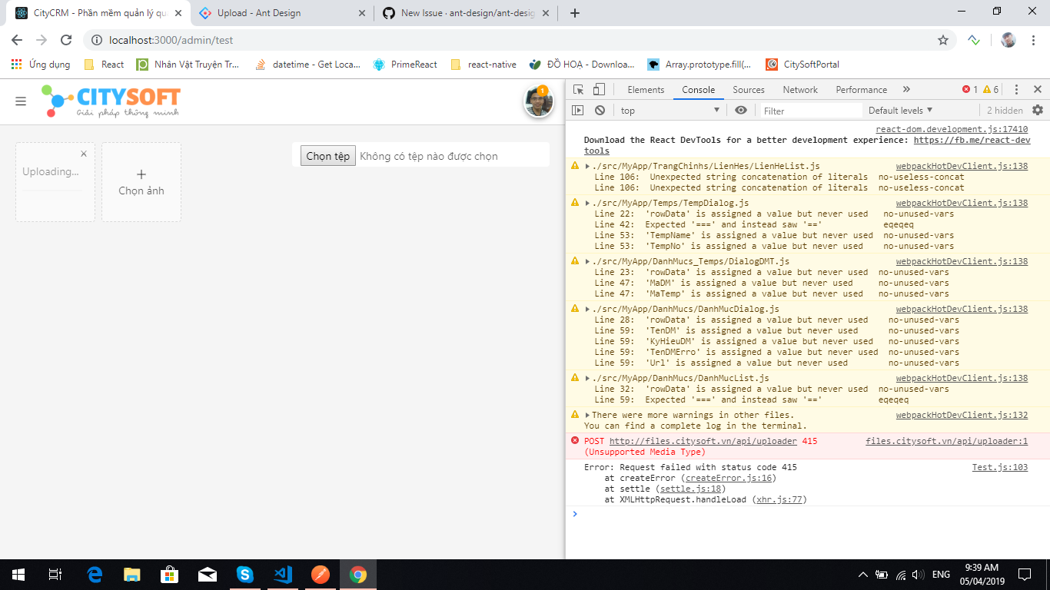This screenshot has height=590, width=1050.
Task: Open console settings gear
Action: coord(1038,111)
